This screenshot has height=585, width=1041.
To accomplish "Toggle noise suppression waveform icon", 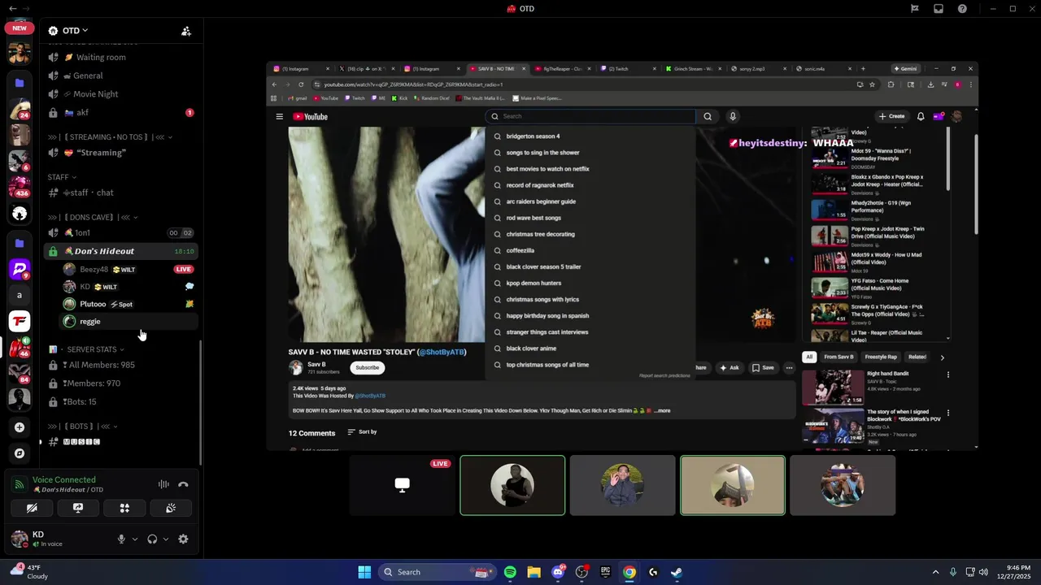I will 163,484.
